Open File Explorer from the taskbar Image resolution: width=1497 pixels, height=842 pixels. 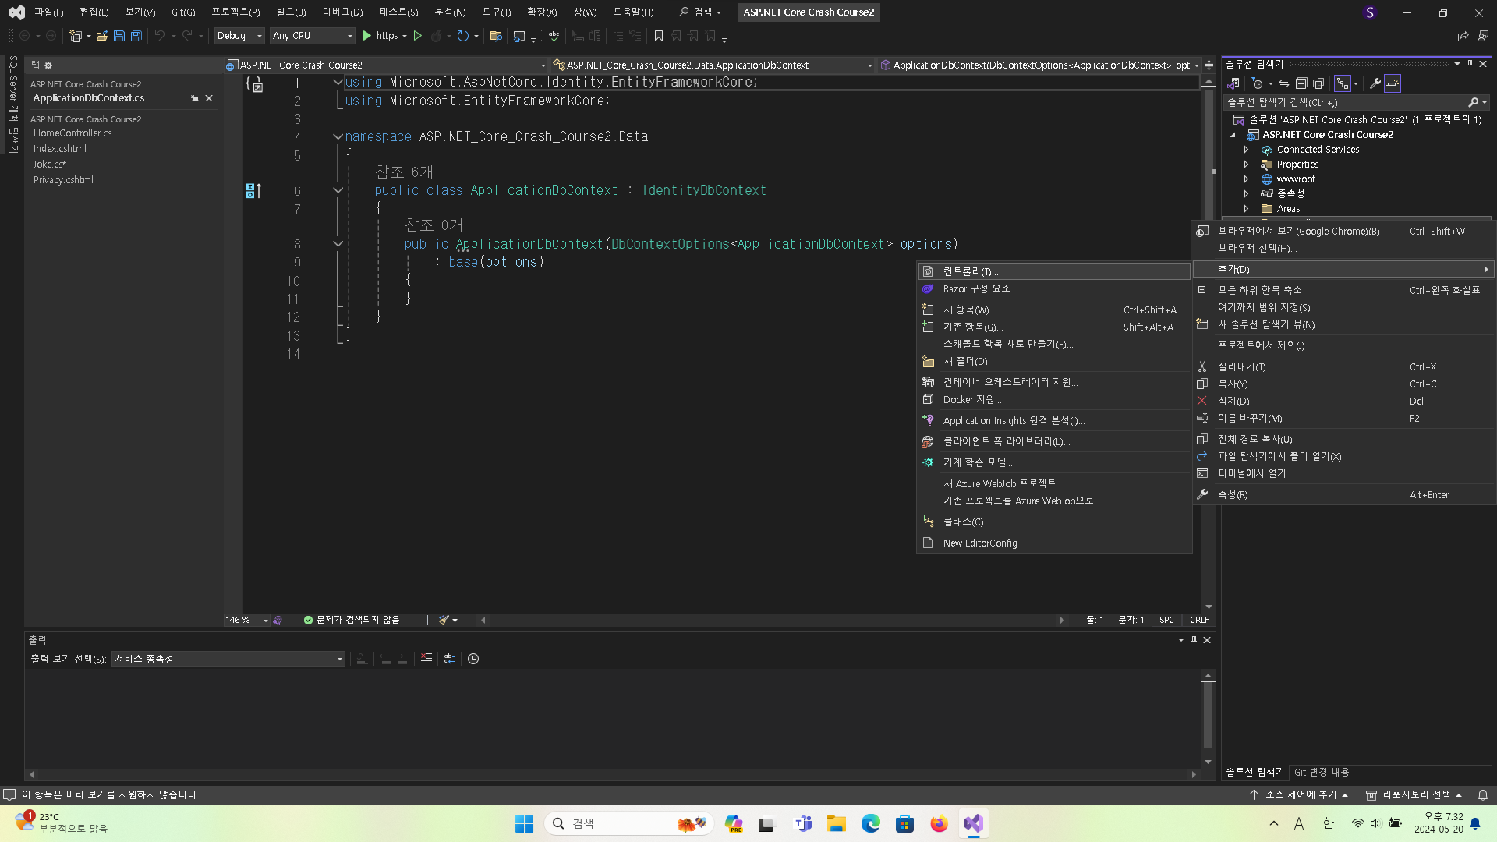837,823
